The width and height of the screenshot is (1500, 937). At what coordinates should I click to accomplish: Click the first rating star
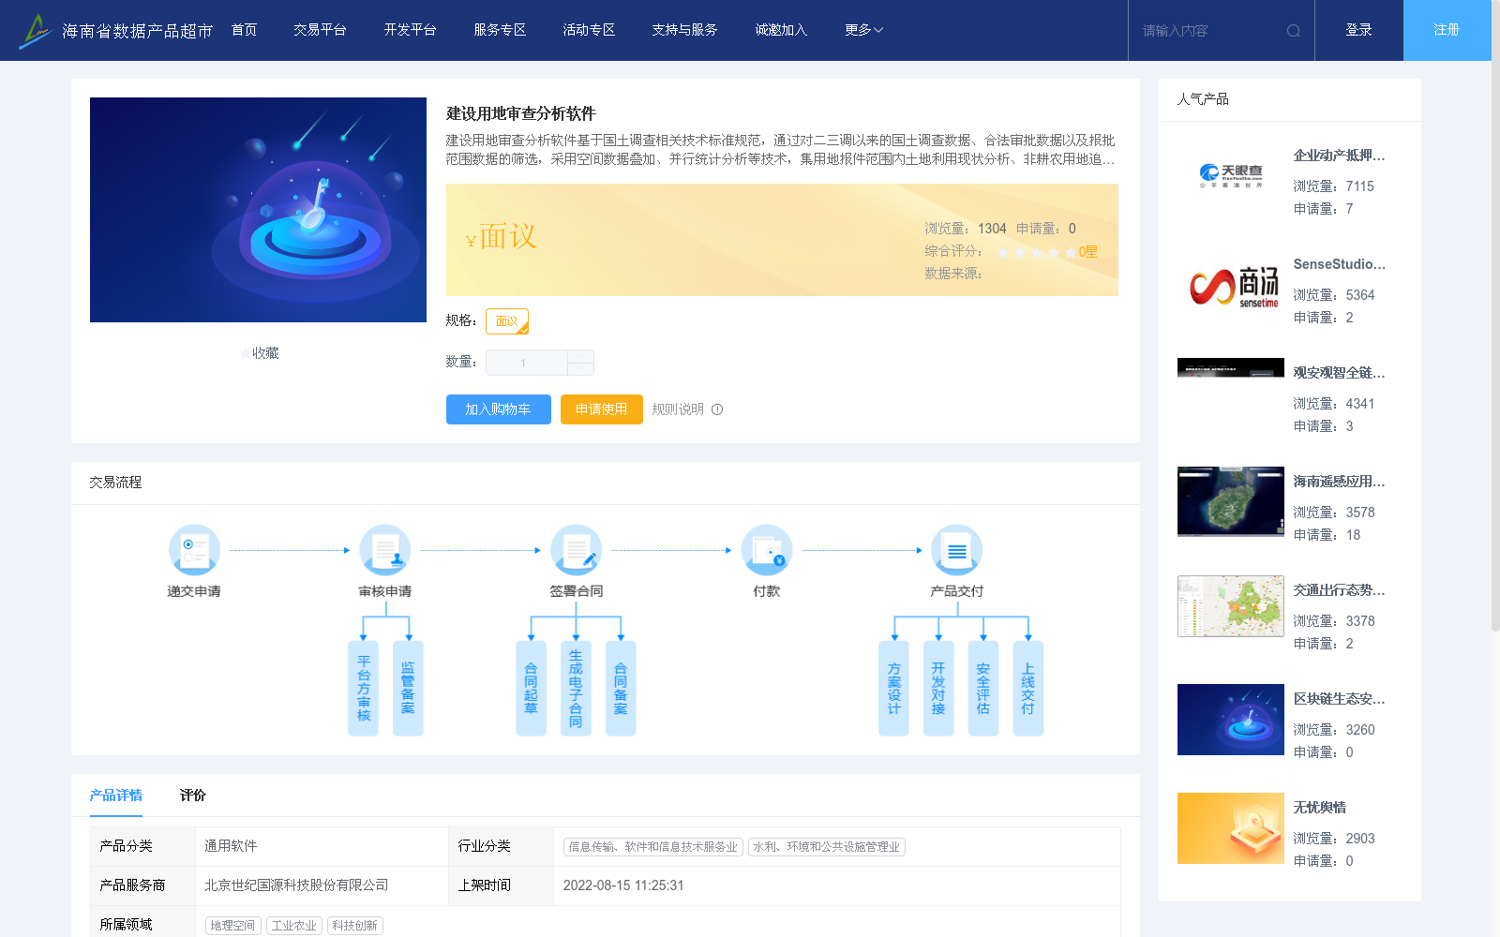(1003, 252)
